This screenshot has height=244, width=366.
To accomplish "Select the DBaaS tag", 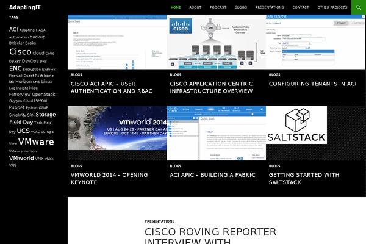I will [15, 62].
